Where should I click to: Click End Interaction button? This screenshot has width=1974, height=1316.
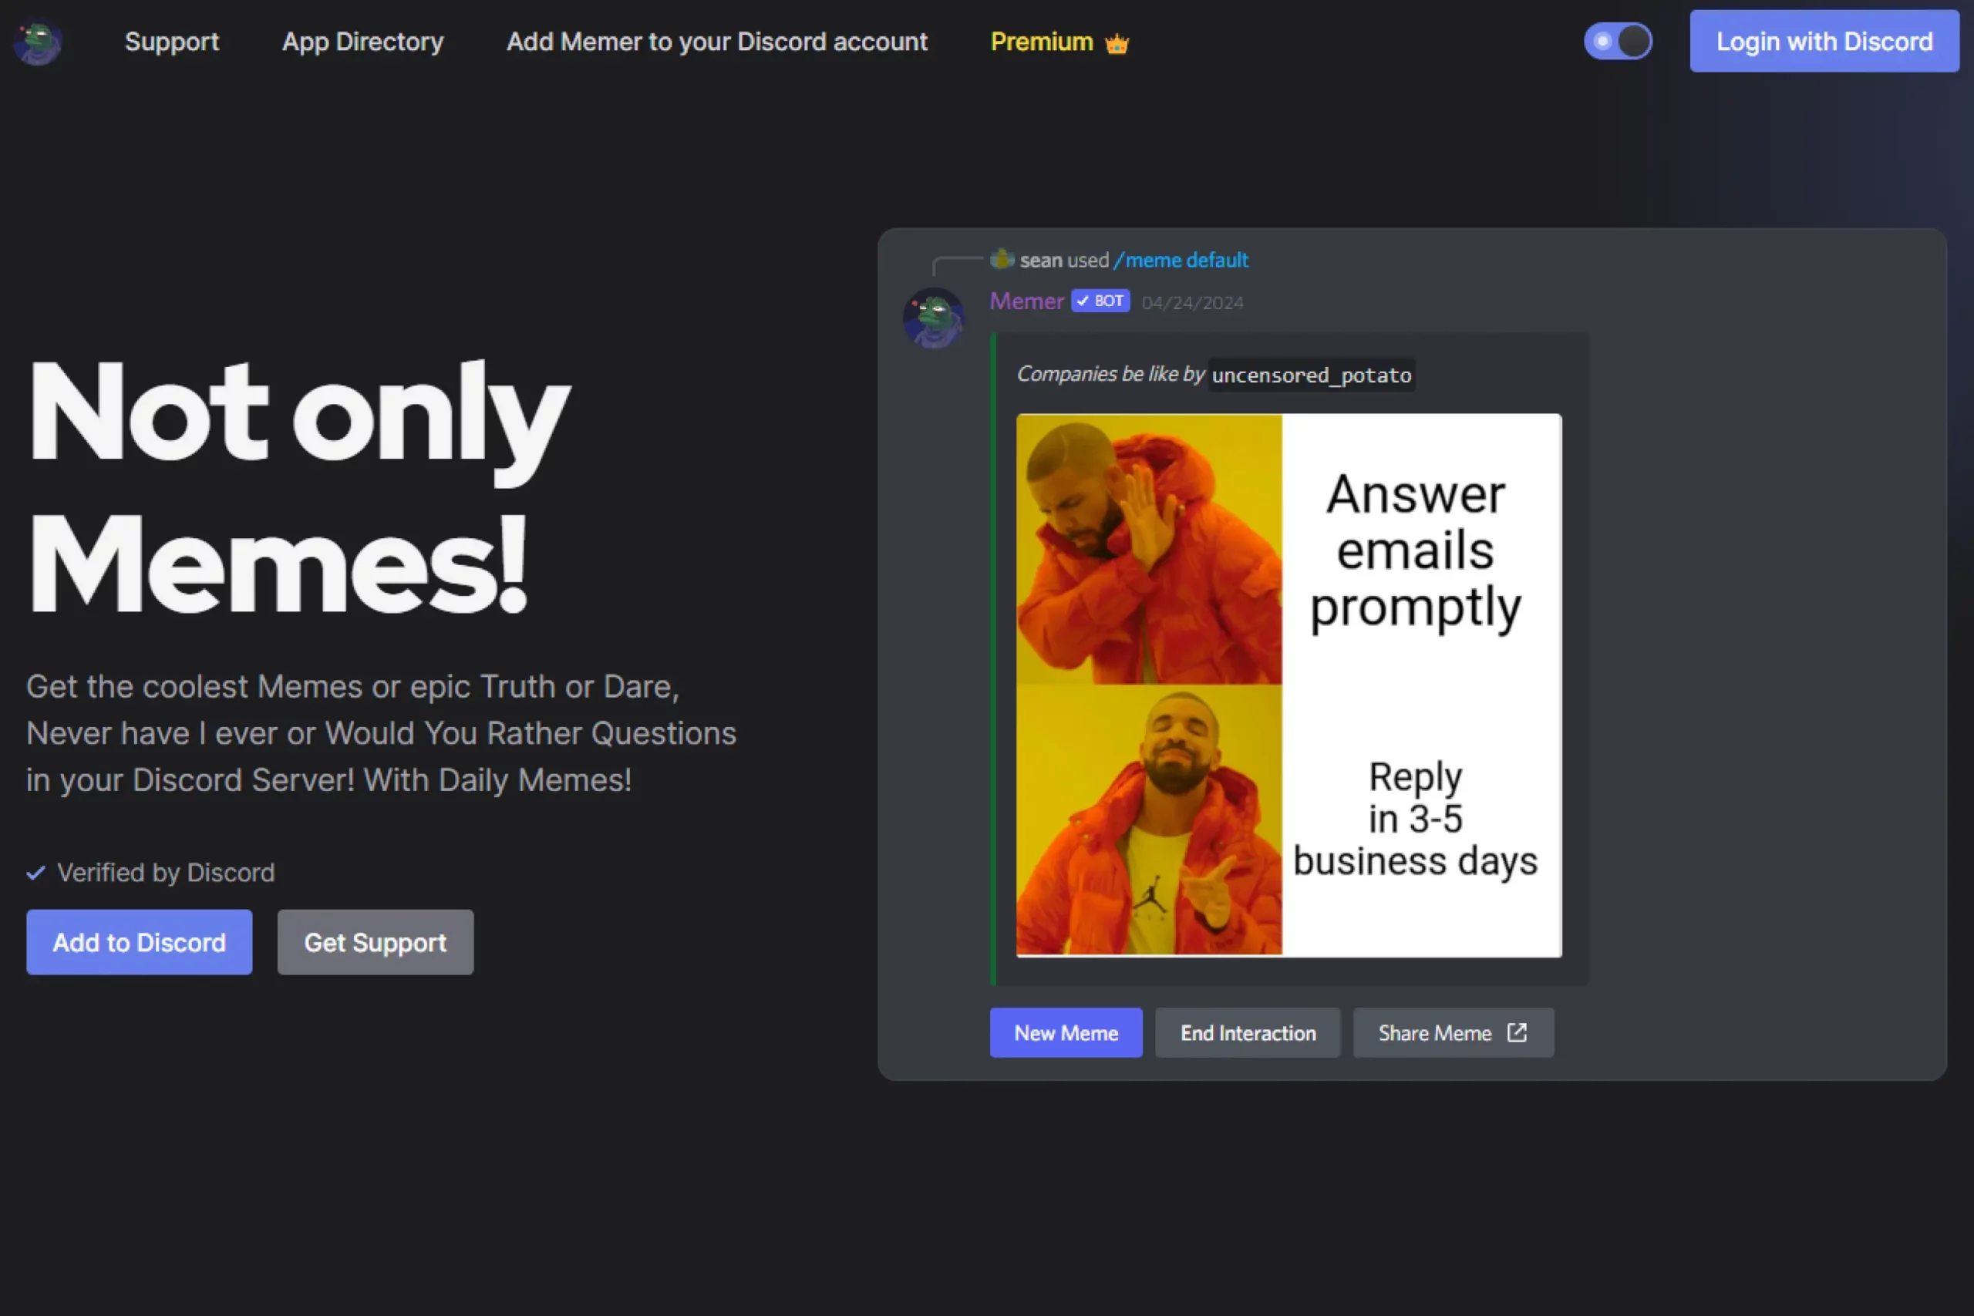pos(1247,1033)
